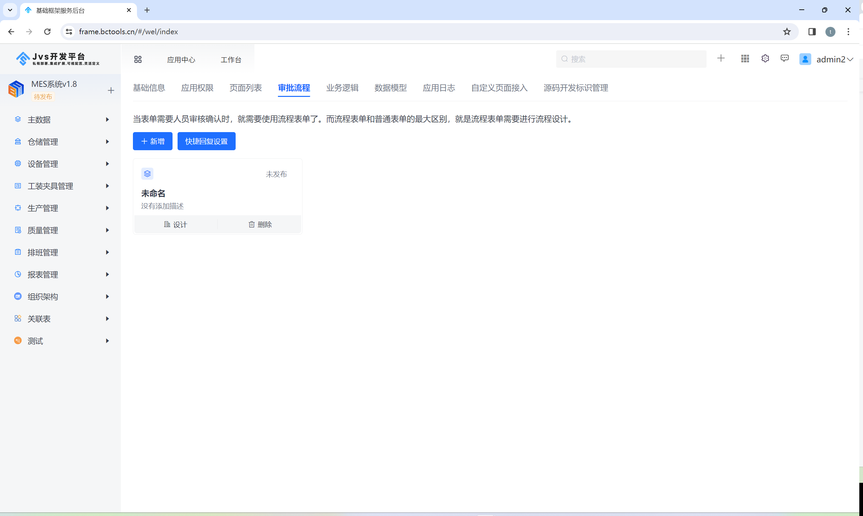
Task: Switch to the 页面列表 tab
Action: 246,88
